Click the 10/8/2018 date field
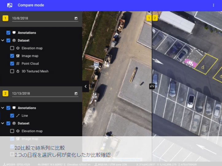This screenshot has height=166, width=222. pyautogui.click(x=45, y=18)
